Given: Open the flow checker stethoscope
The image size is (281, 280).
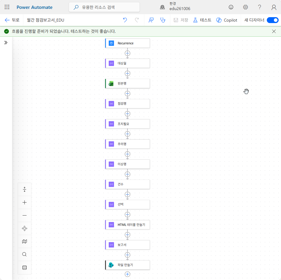Looking at the screenshot, I should (163, 20).
